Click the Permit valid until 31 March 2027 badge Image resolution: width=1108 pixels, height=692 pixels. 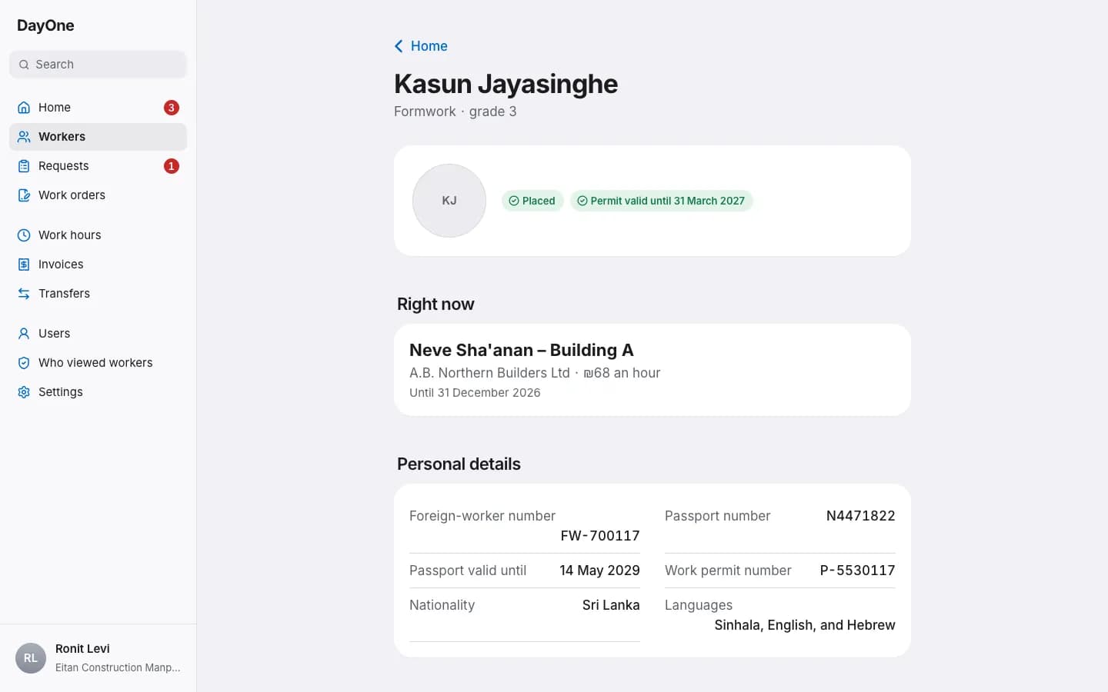coord(661,201)
